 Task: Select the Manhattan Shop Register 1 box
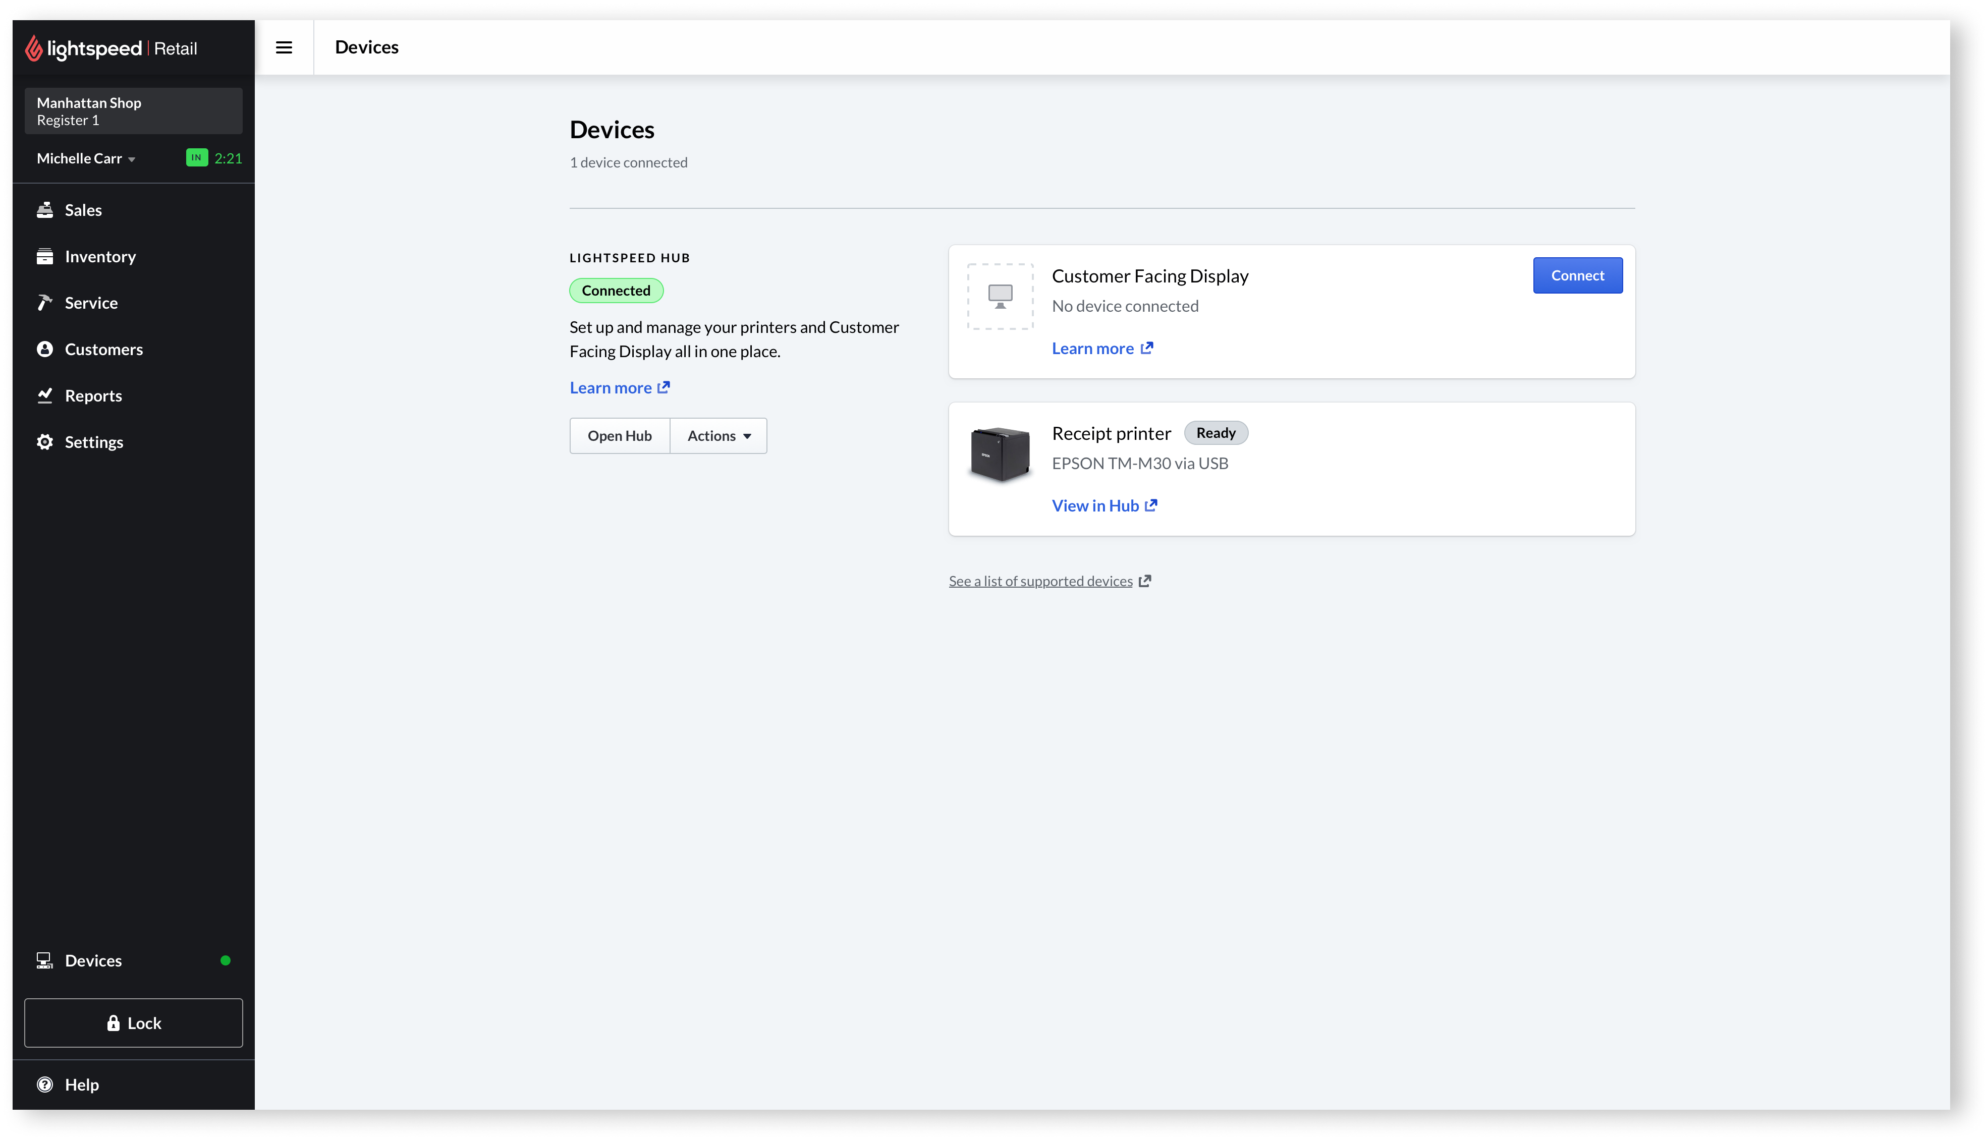coord(133,110)
